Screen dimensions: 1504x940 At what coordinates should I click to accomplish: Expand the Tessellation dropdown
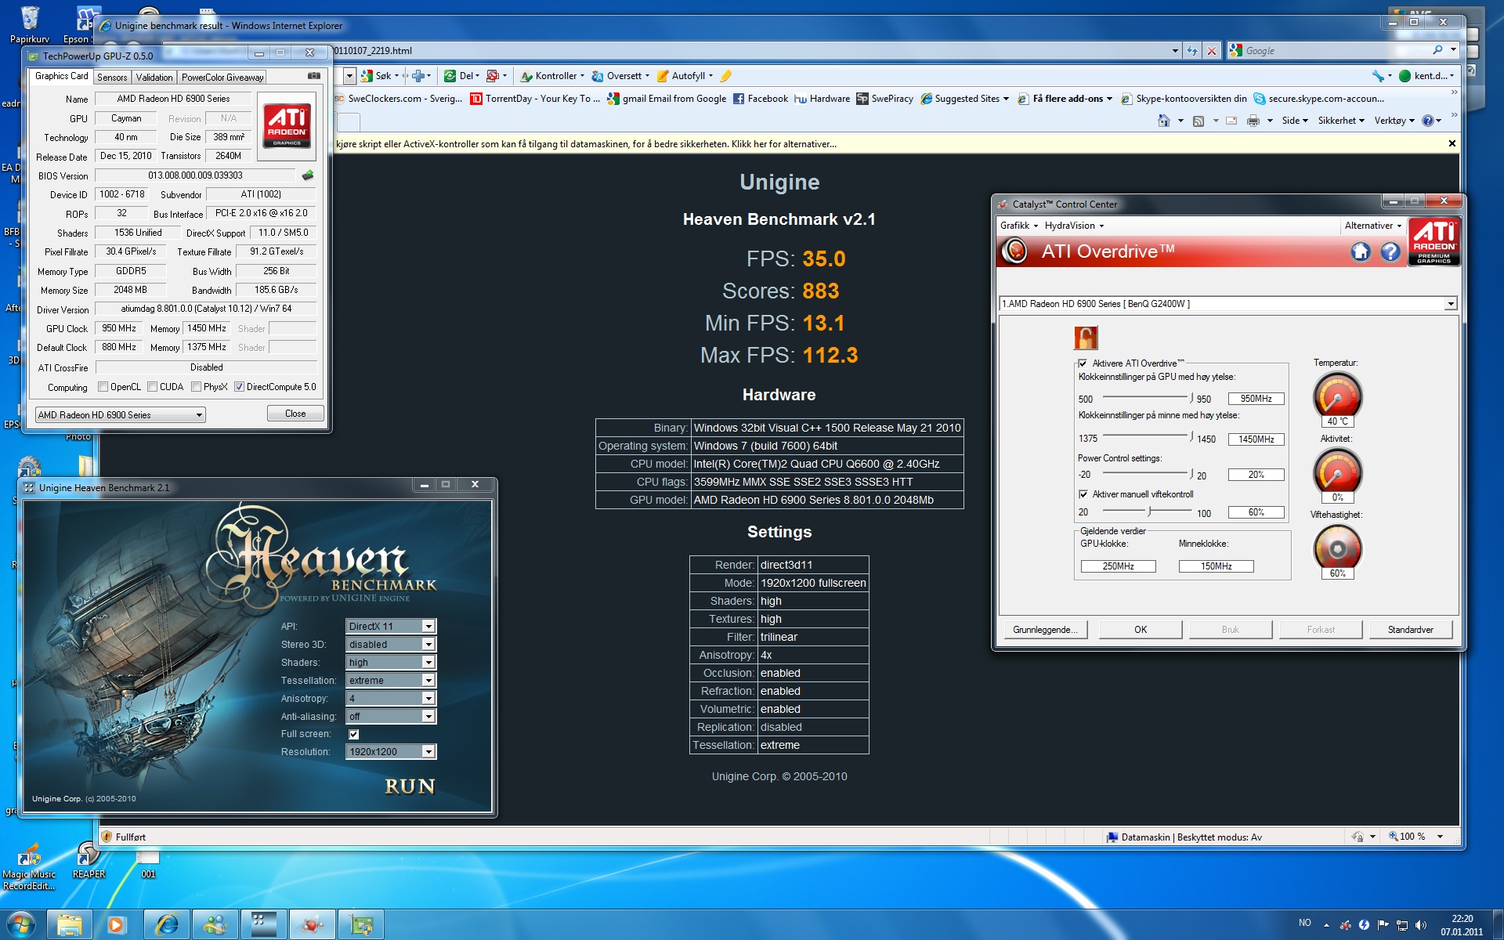(428, 680)
